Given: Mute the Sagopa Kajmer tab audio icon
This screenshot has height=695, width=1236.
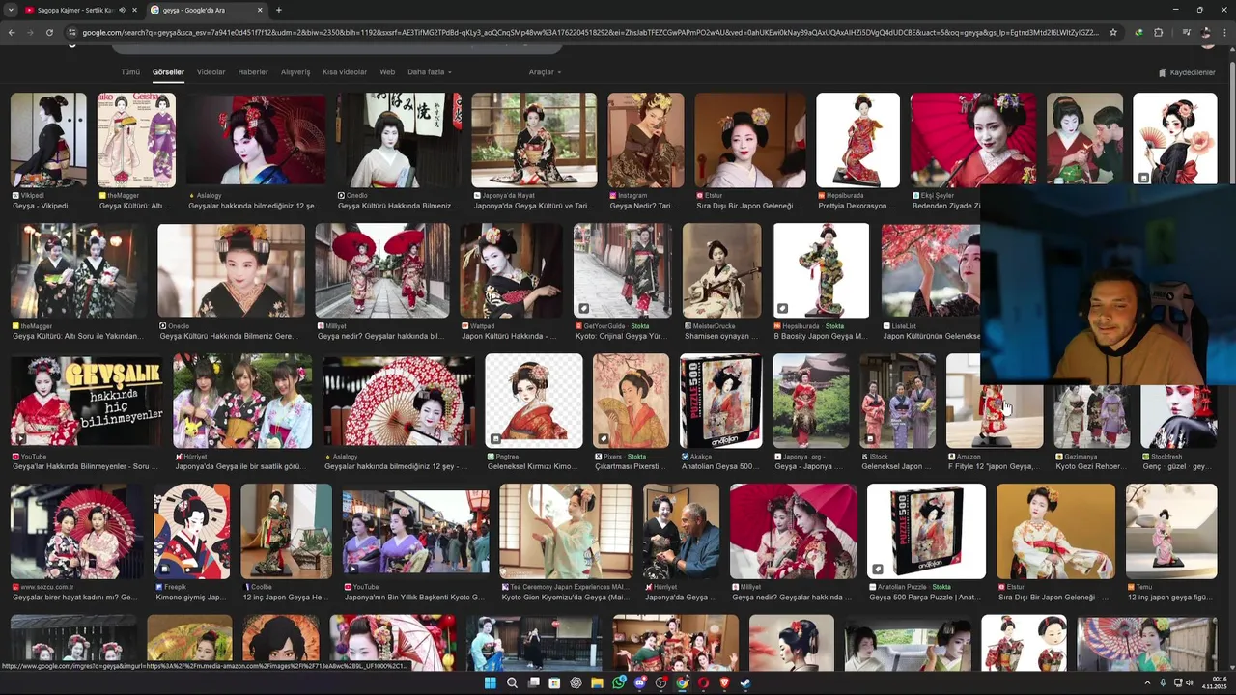Looking at the screenshot, I should tap(122, 10).
